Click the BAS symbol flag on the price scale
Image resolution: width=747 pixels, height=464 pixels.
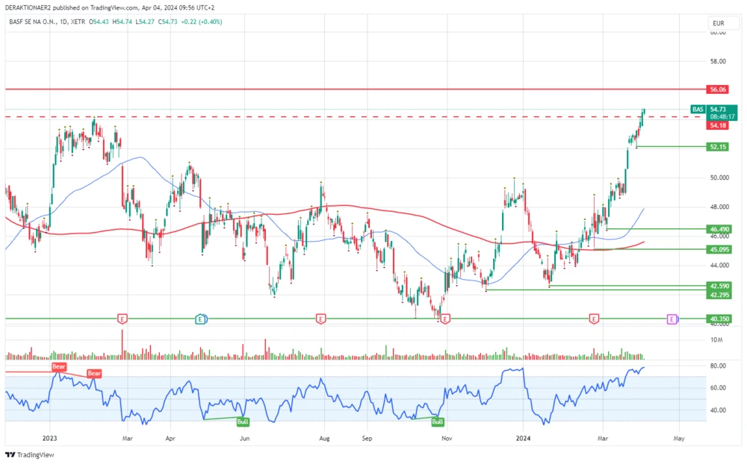698,110
